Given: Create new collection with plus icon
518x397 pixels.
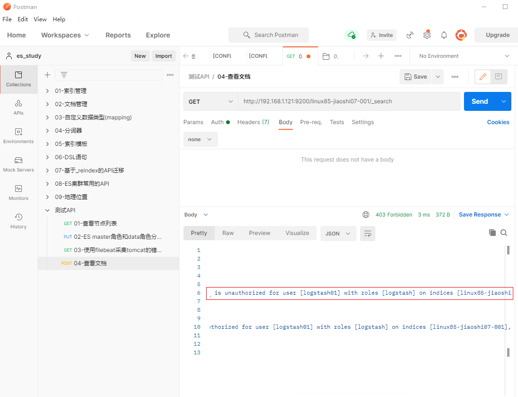Looking at the screenshot, I should 47,75.
